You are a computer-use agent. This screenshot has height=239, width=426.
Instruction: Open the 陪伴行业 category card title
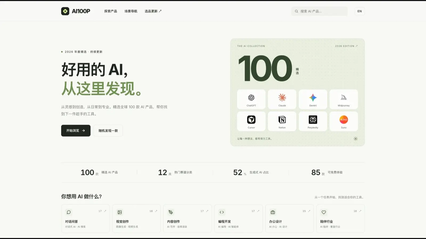(326, 221)
